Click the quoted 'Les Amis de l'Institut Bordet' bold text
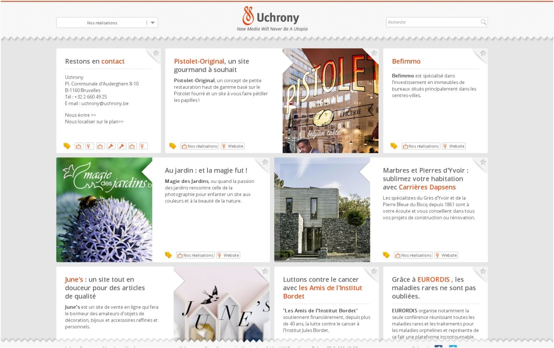 coord(321,311)
